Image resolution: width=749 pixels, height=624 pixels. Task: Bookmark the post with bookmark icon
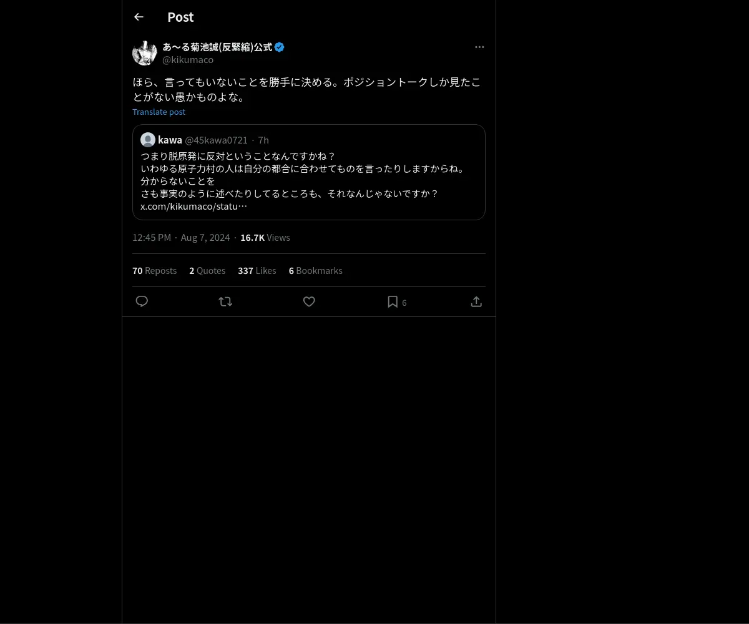click(393, 301)
